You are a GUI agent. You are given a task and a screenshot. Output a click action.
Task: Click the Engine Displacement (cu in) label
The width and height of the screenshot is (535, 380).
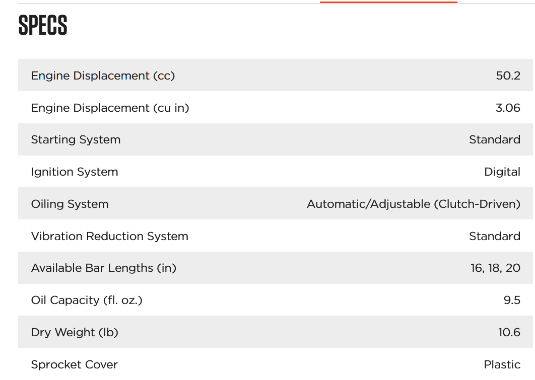pyautogui.click(x=110, y=108)
